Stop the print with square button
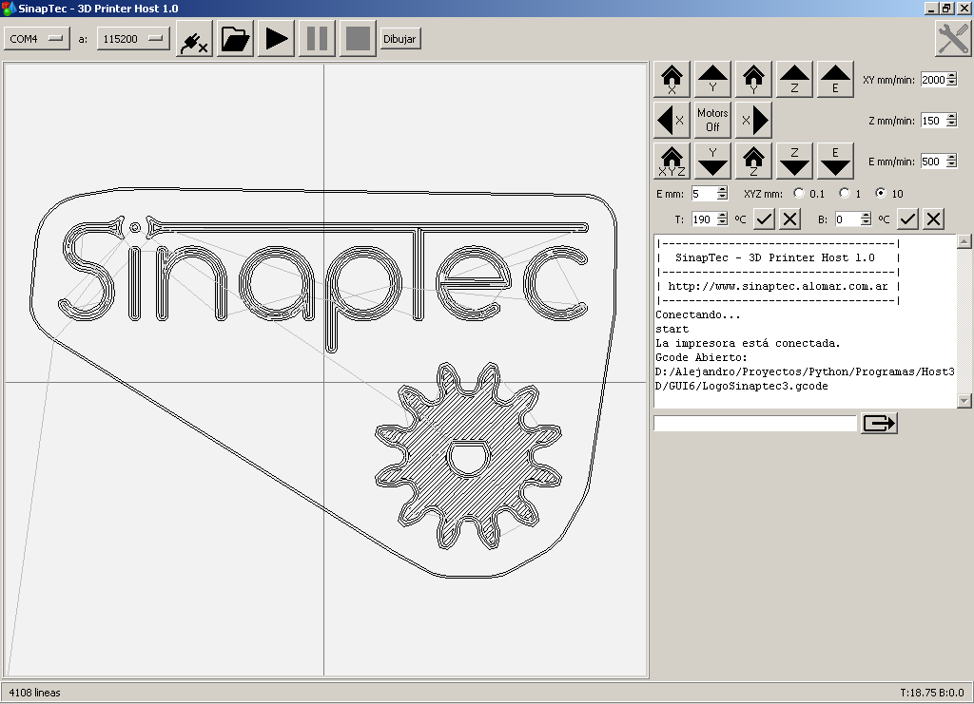Viewport: 974px width, 704px height. coord(358,39)
